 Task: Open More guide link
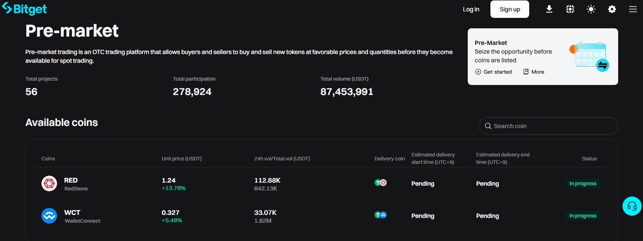pos(534,72)
